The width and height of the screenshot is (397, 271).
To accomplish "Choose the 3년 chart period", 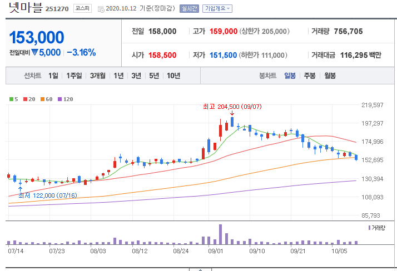I will point(136,76).
